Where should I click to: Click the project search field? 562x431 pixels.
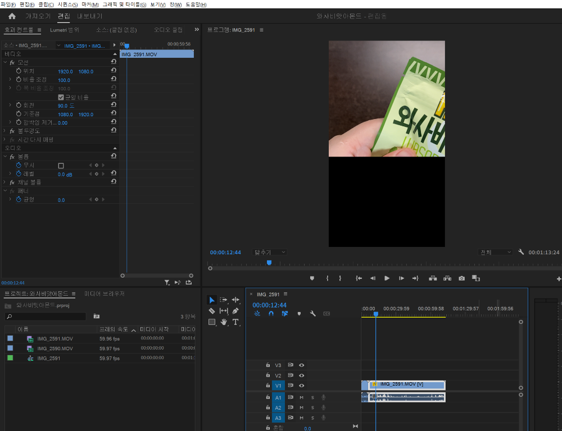click(45, 317)
